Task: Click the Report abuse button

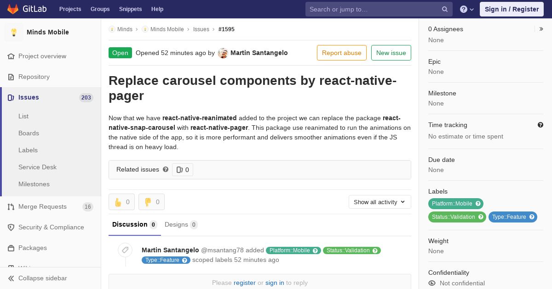Action: pyautogui.click(x=342, y=53)
